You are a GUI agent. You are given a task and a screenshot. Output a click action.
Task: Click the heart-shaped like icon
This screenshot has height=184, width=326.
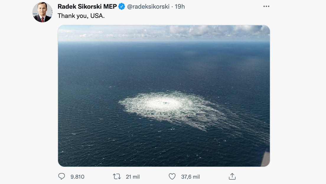[x=172, y=176]
